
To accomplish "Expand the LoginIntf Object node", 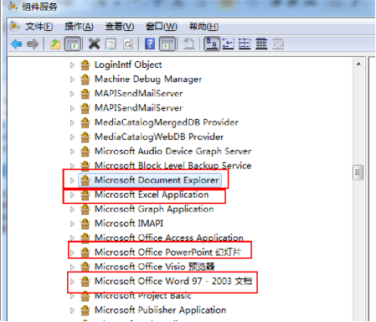I will (x=72, y=65).
